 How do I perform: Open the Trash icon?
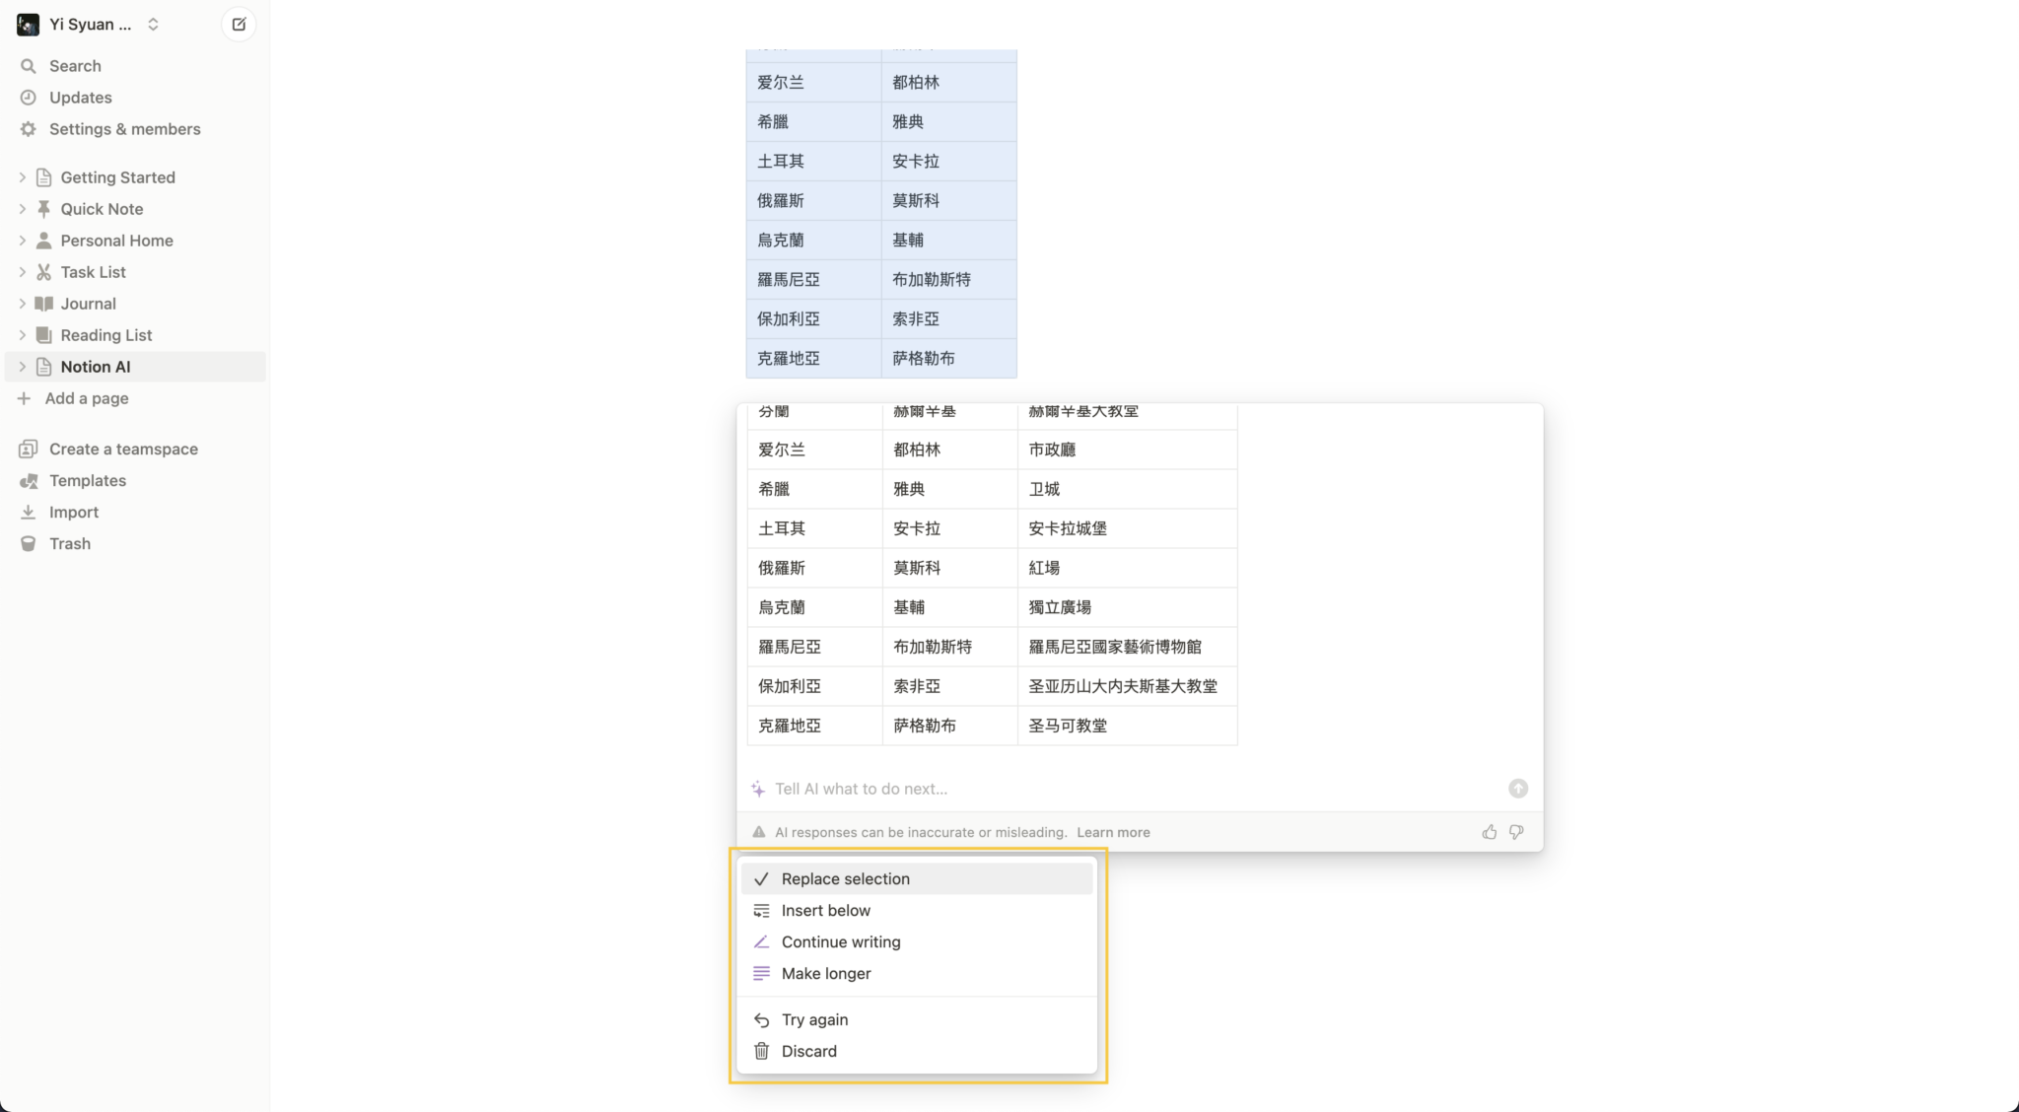pyautogui.click(x=29, y=543)
